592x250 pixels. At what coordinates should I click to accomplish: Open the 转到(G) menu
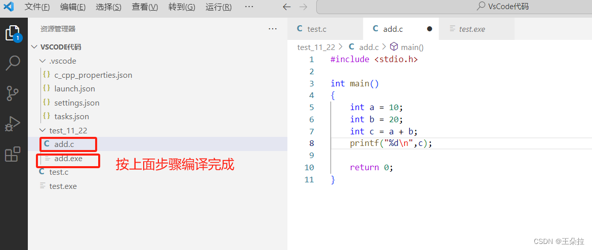[x=182, y=7]
